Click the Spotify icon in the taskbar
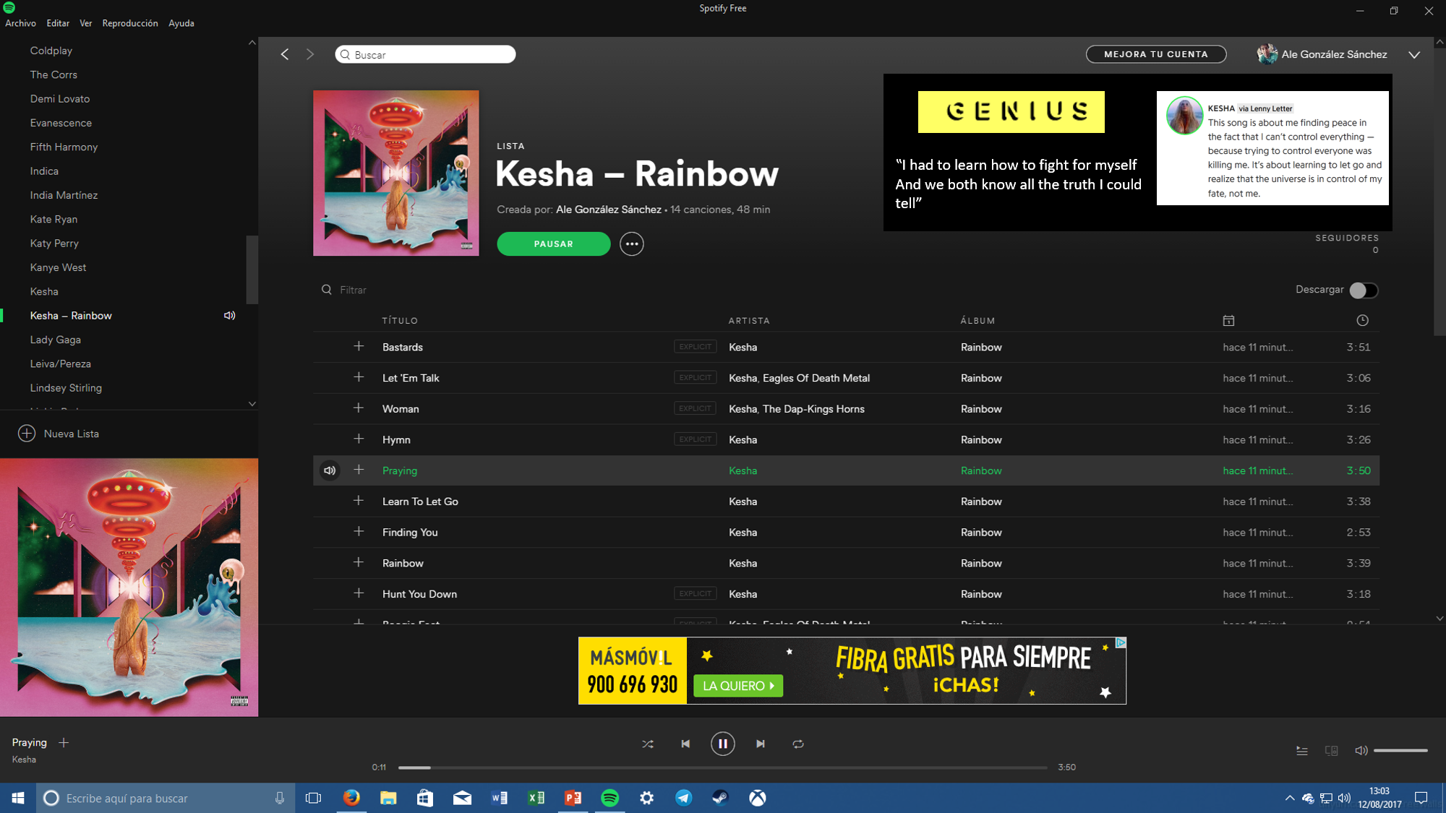Screen dimensions: 1446x813 610,798
